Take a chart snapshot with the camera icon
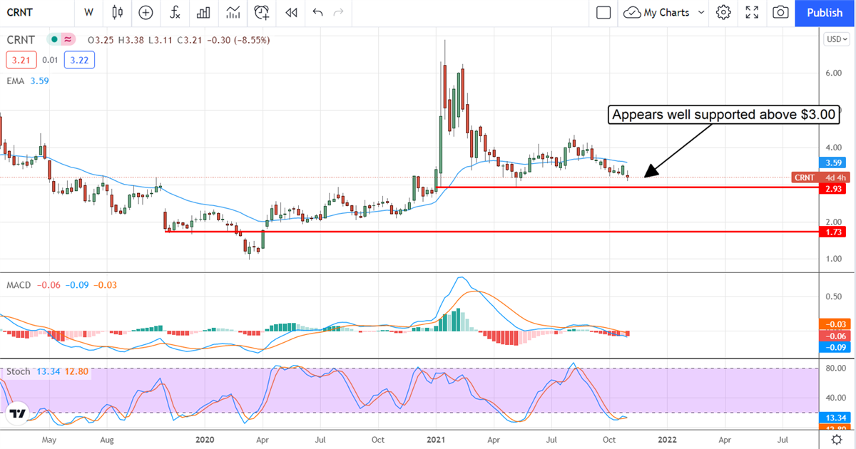 [x=781, y=12]
